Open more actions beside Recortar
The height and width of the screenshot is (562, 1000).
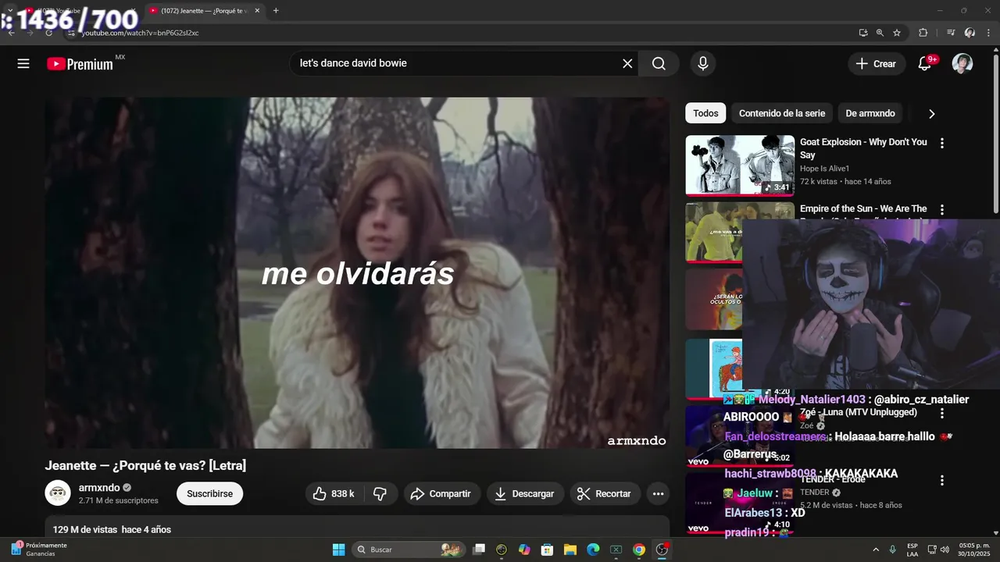pos(658,493)
